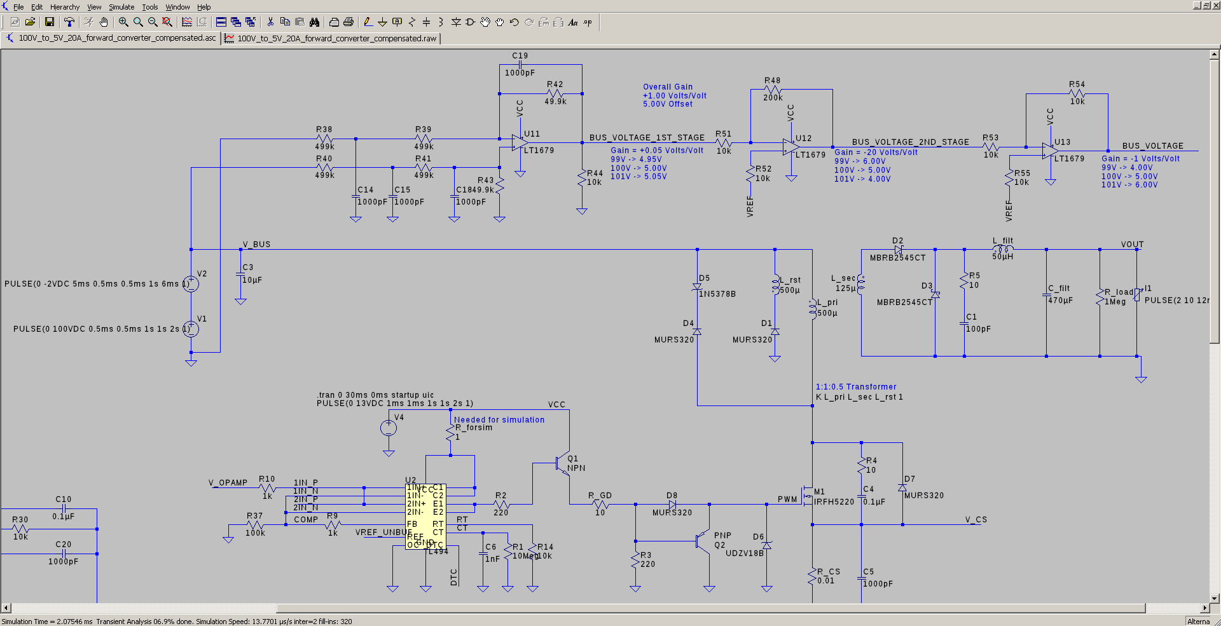Click the Zoom to Fit icon
The height and width of the screenshot is (626, 1221).
[167, 22]
